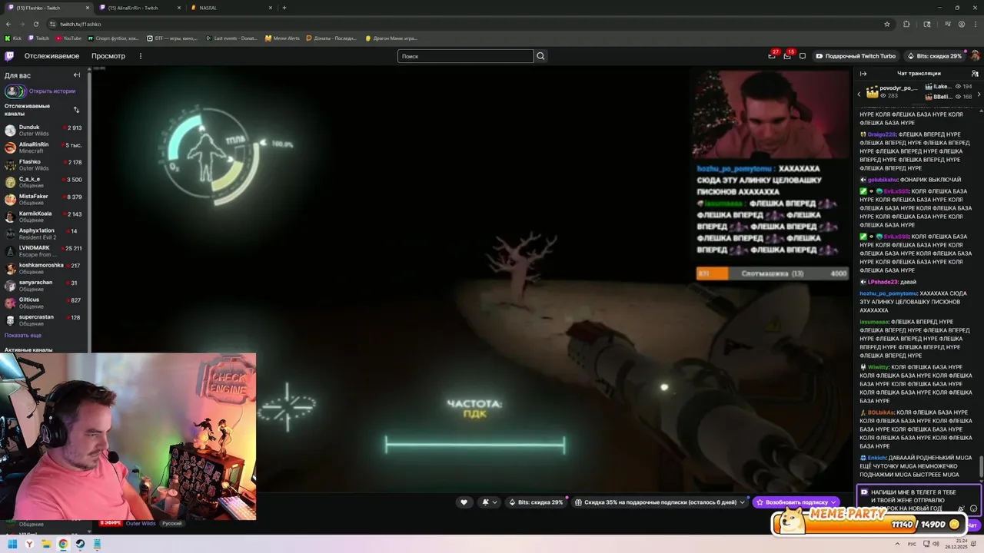
Task: Open Chrome profile avatar icon
Action: tap(962, 24)
